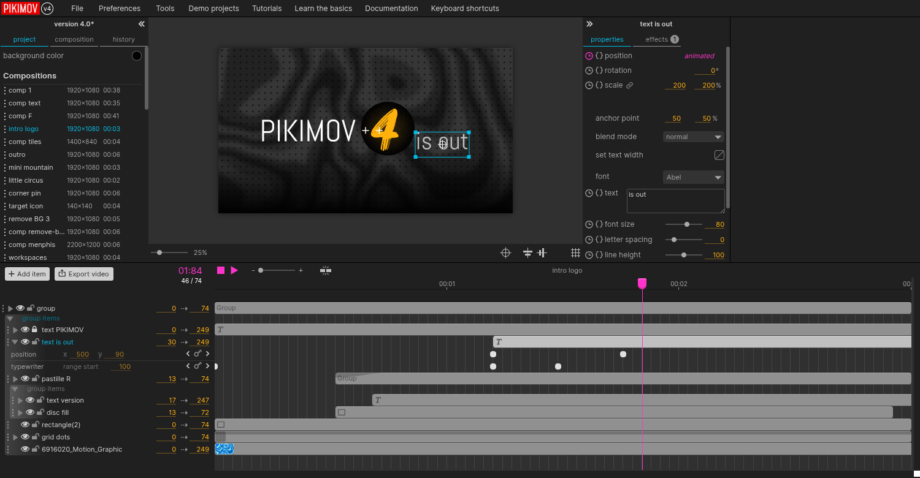Open Learn the basics

tap(323, 9)
